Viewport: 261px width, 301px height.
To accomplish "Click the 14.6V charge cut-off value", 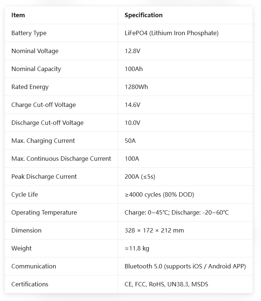I will tap(132, 105).
